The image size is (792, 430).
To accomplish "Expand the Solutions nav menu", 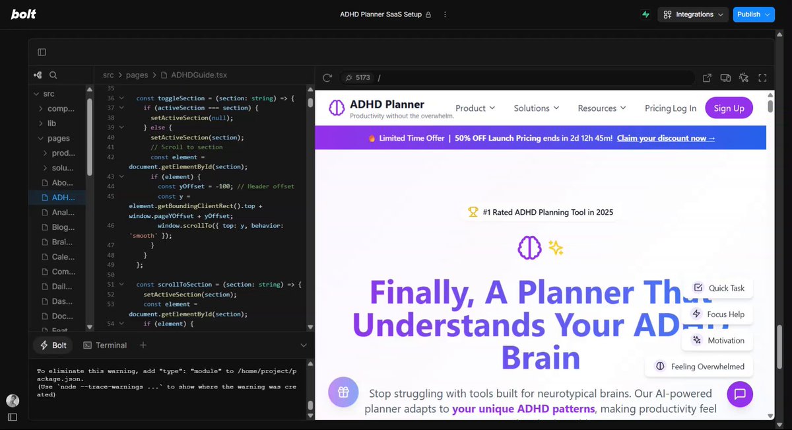I will pyautogui.click(x=537, y=108).
